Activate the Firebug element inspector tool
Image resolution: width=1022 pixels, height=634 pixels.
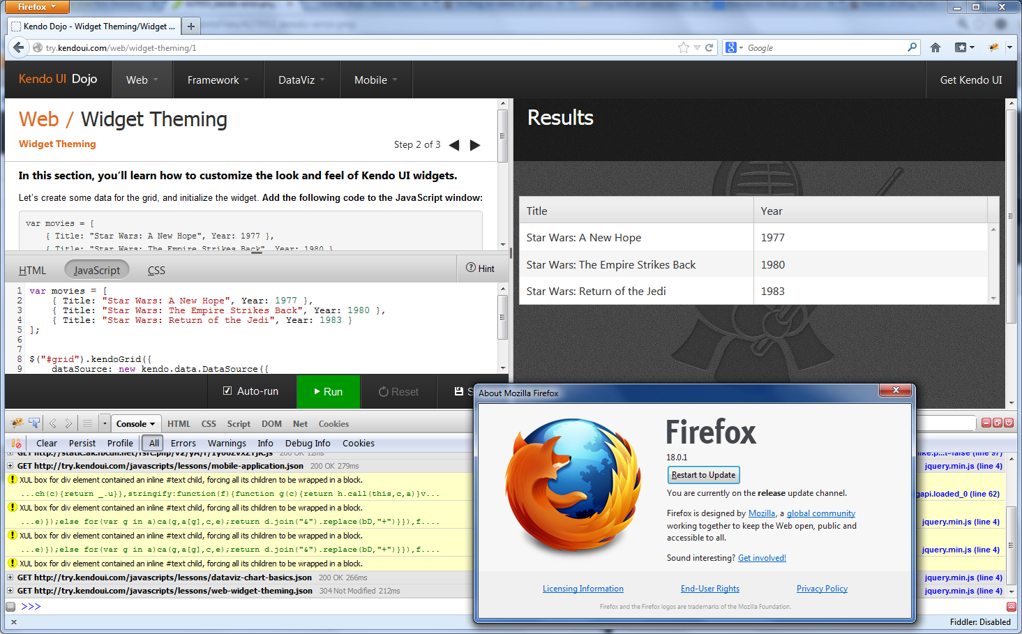pos(34,423)
